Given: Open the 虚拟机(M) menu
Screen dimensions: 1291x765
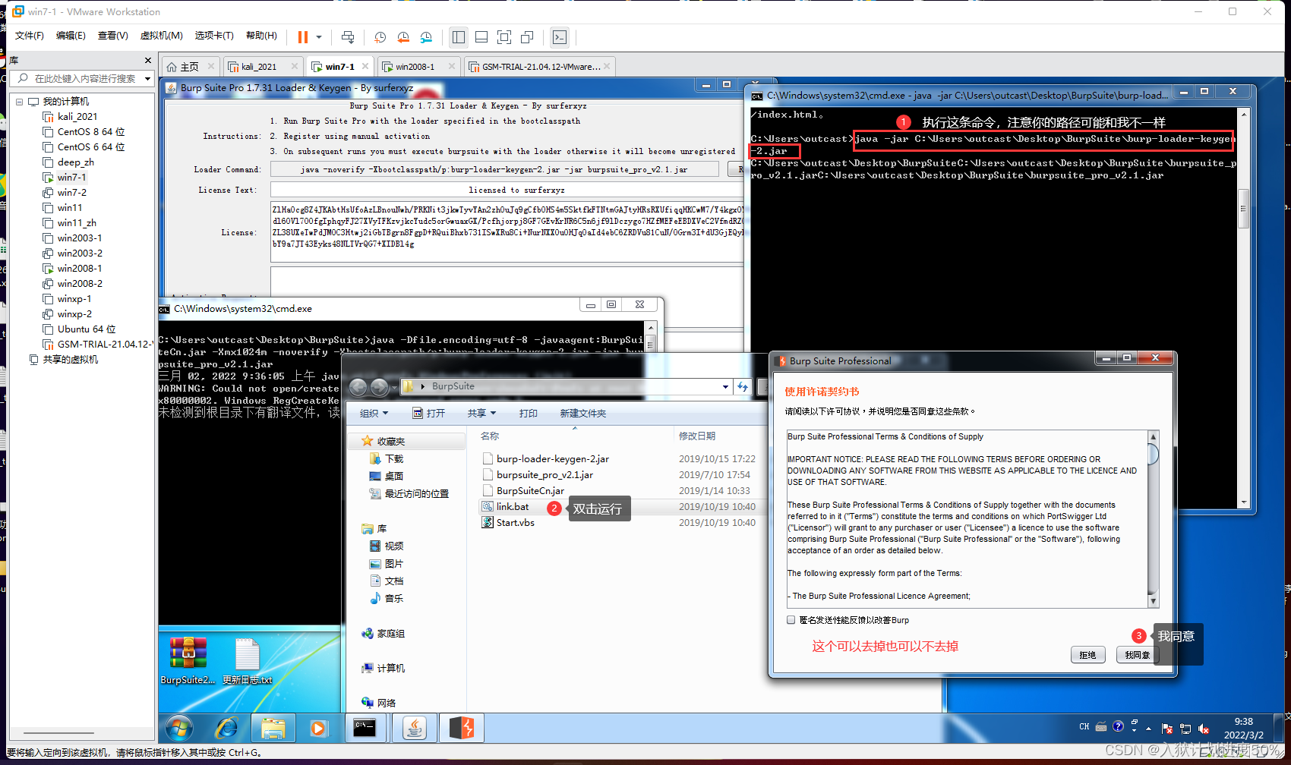Looking at the screenshot, I should pos(161,36).
